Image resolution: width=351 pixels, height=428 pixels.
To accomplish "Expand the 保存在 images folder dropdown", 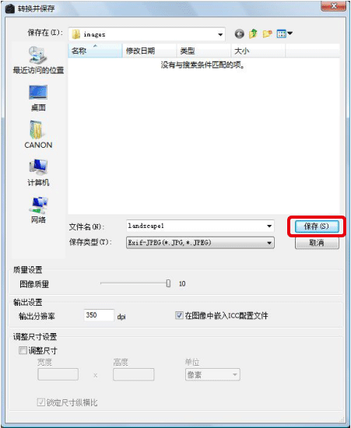I will pos(220,35).
